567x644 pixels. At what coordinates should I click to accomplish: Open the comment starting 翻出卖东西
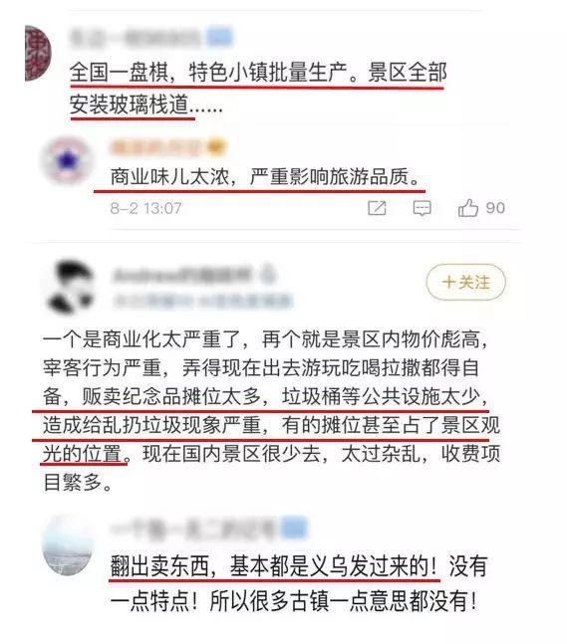coord(299,583)
